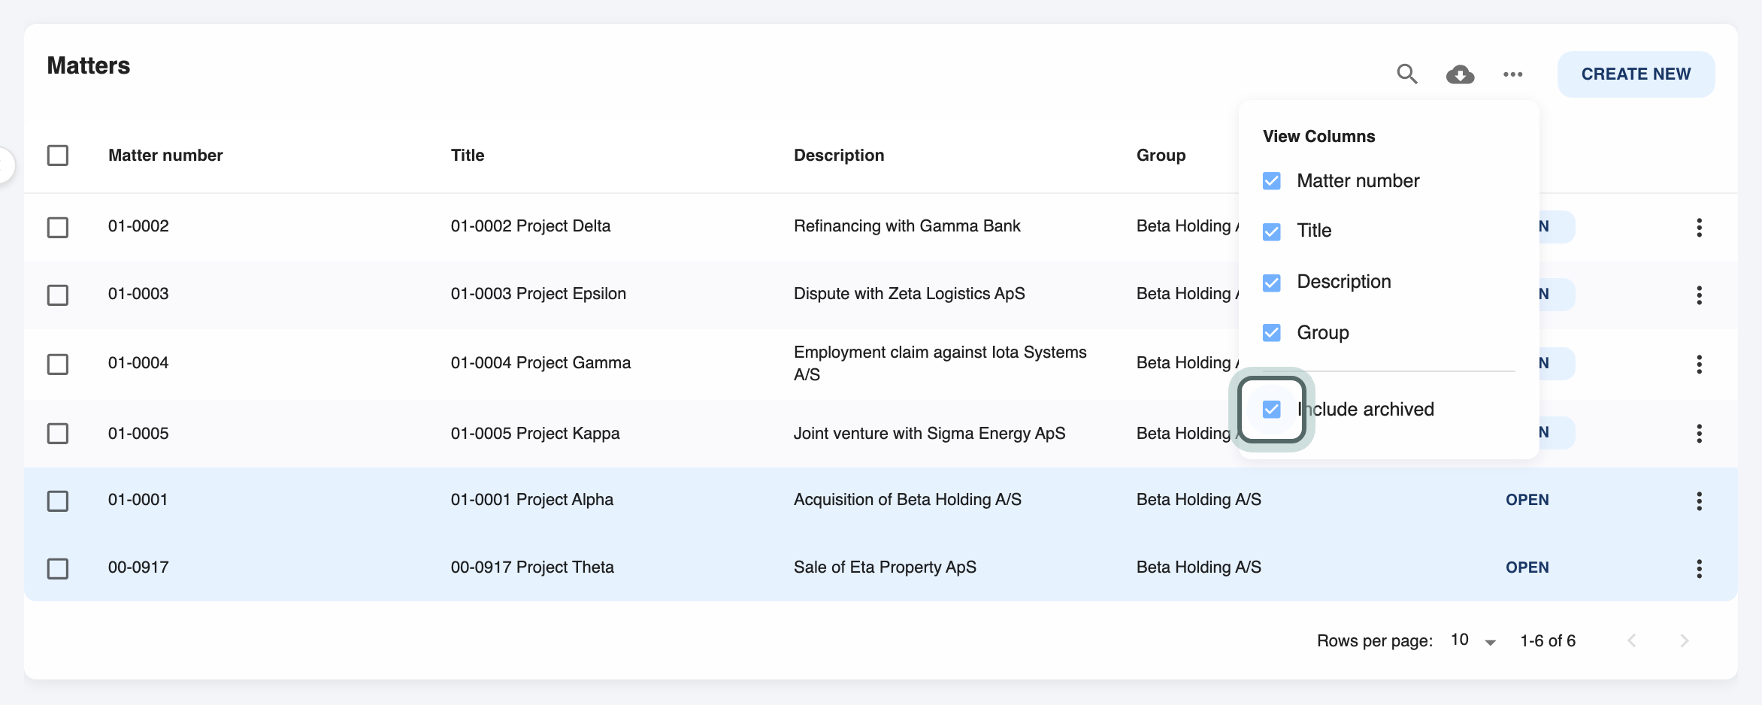The width and height of the screenshot is (1762, 705).
Task: Go to the previous page arrow
Action: pos(1631,640)
